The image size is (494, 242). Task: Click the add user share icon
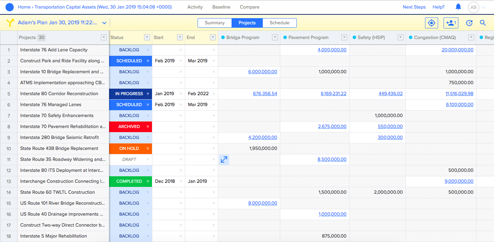click(x=451, y=23)
